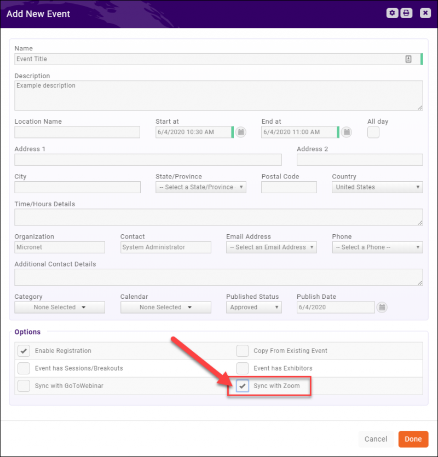
Task: Enable Event has Sessions/Breakouts
Action: click(24, 368)
